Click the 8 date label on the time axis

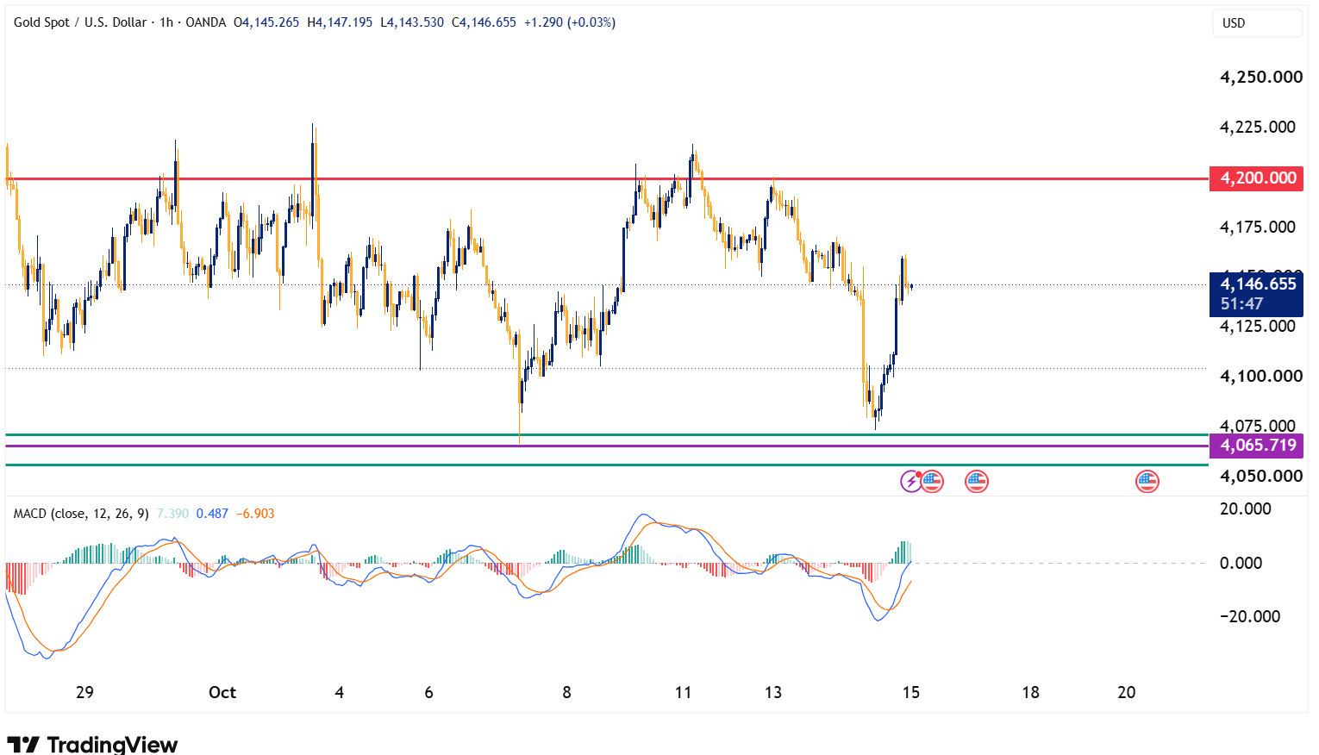point(566,693)
